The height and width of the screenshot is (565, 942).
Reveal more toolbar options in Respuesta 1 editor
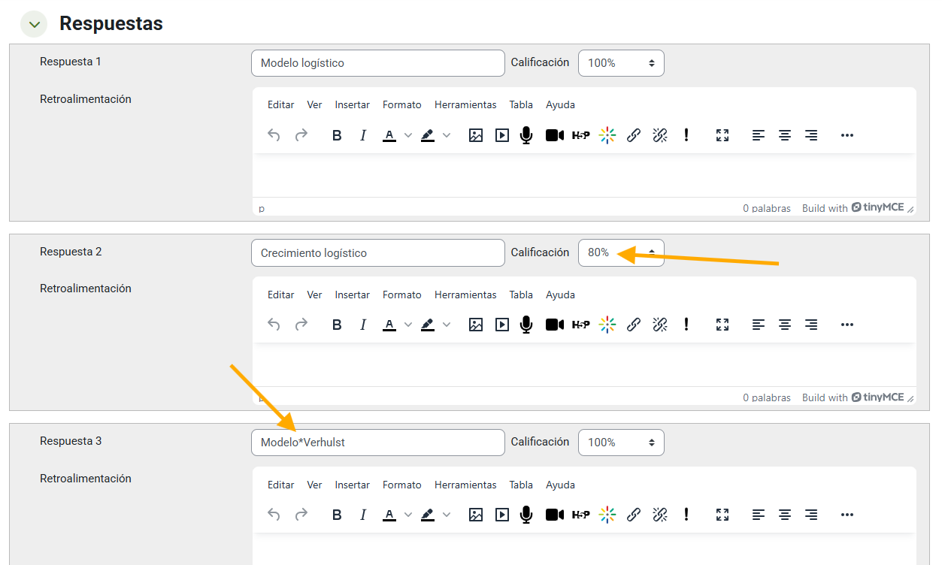coord(847,135)
